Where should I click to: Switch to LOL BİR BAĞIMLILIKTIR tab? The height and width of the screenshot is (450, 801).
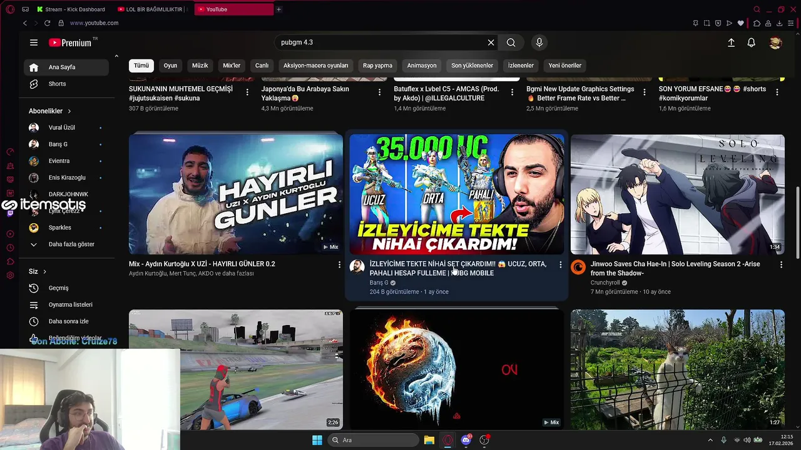[152, 9]
